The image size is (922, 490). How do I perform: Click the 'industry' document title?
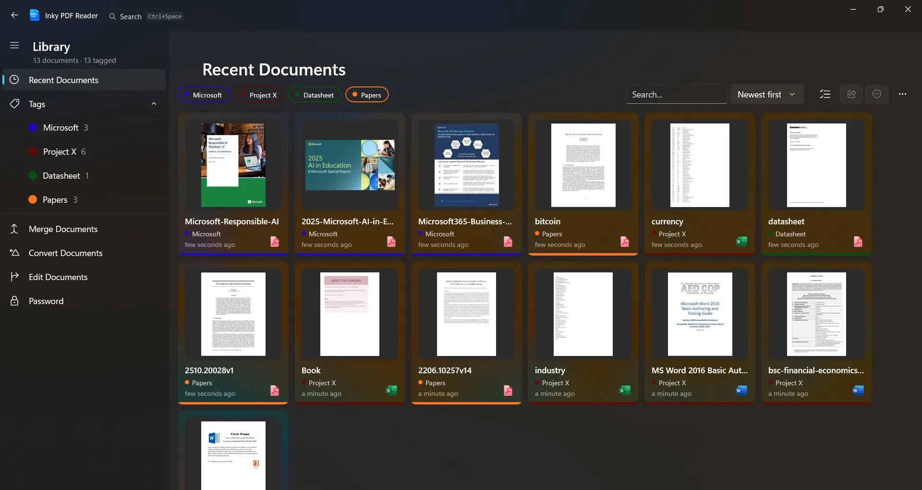(550, 370)
